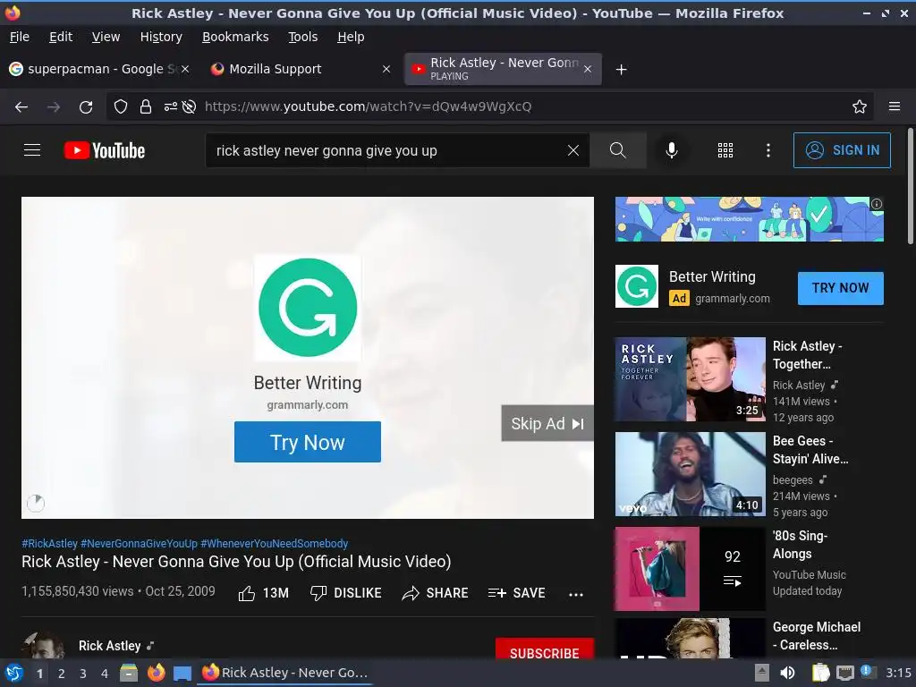Open the History menu
916x687 pixels.
pyautogui.click(x=161, y=37)
